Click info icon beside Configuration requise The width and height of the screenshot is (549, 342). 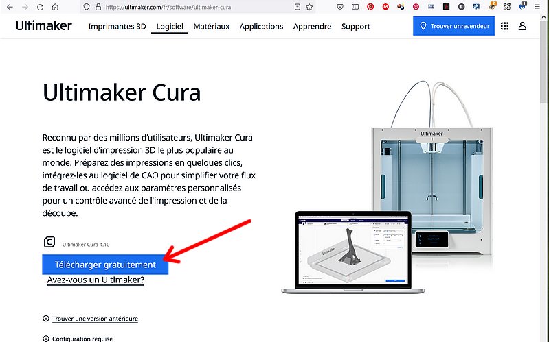tap(46, 339)
